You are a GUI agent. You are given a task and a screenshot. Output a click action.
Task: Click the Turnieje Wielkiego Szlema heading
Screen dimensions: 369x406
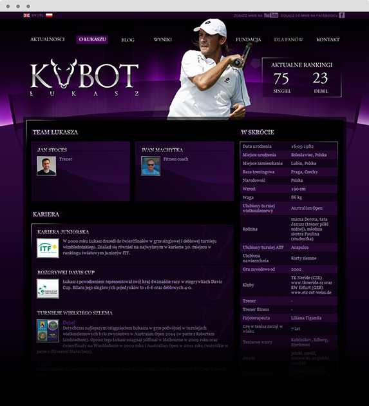pos(75,313)
